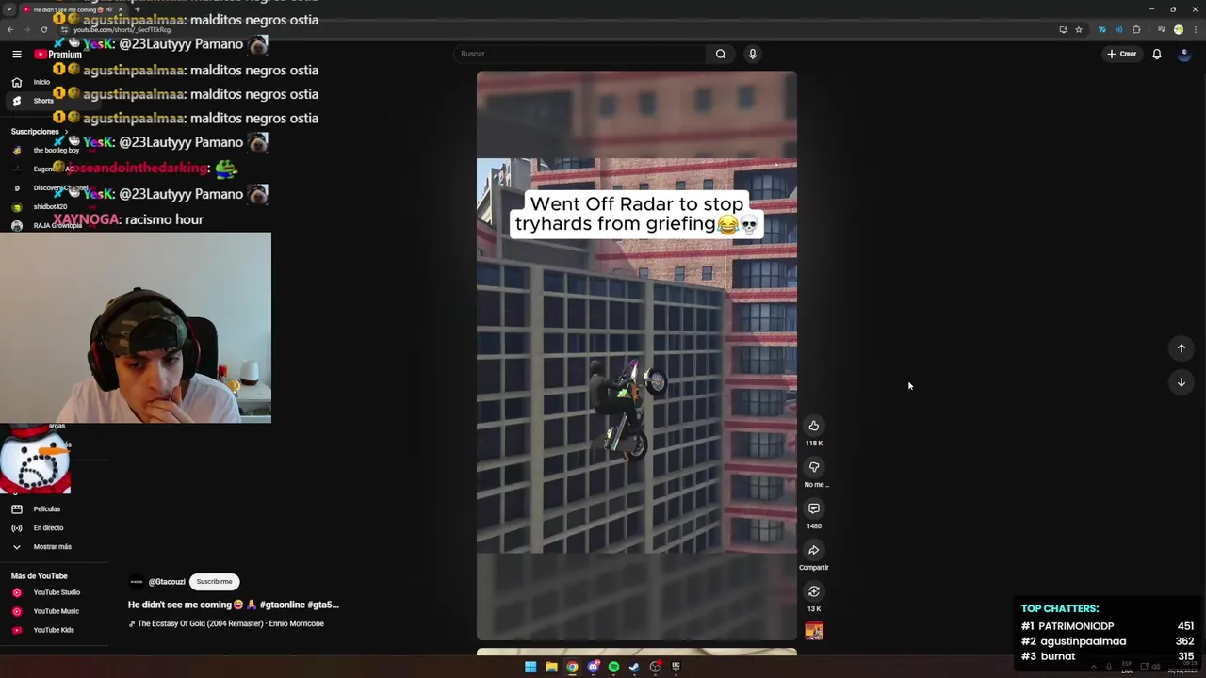Open YouTube notifications bell
This screenshot has width=1206, height=678.
[1157, 54]
